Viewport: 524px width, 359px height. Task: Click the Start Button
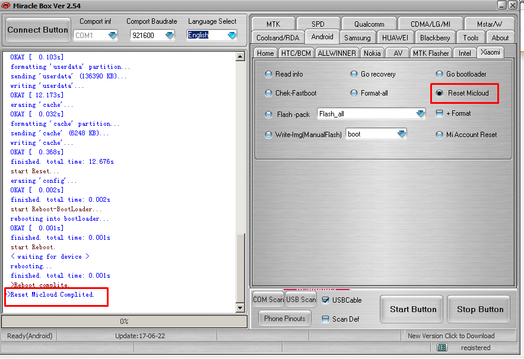[412, 309]
